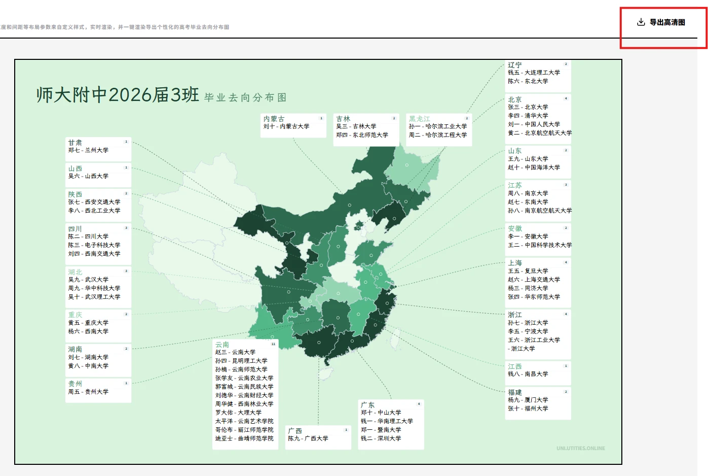
Task: Click the entry 刘一 - 中国人民大学
Action: pos(534,124)
